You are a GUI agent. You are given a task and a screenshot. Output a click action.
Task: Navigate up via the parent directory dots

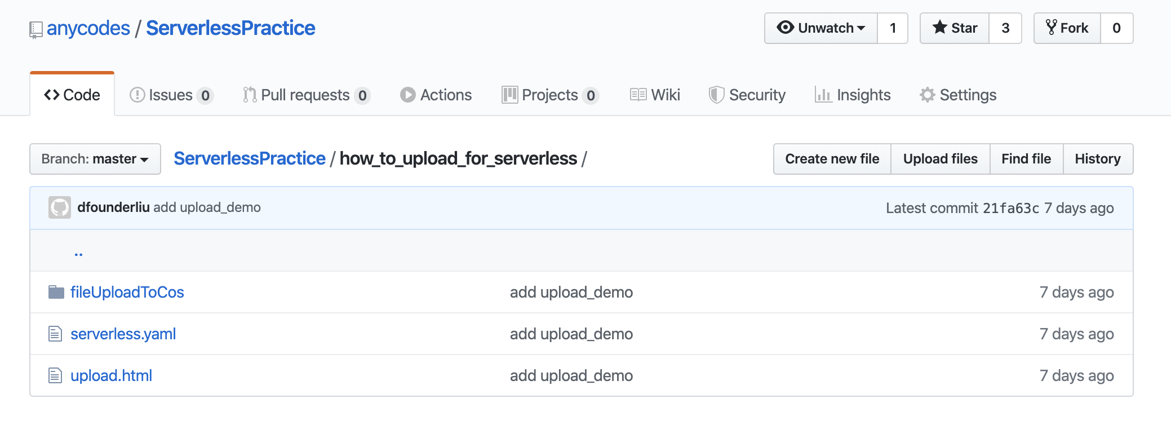tap(78, 254)
